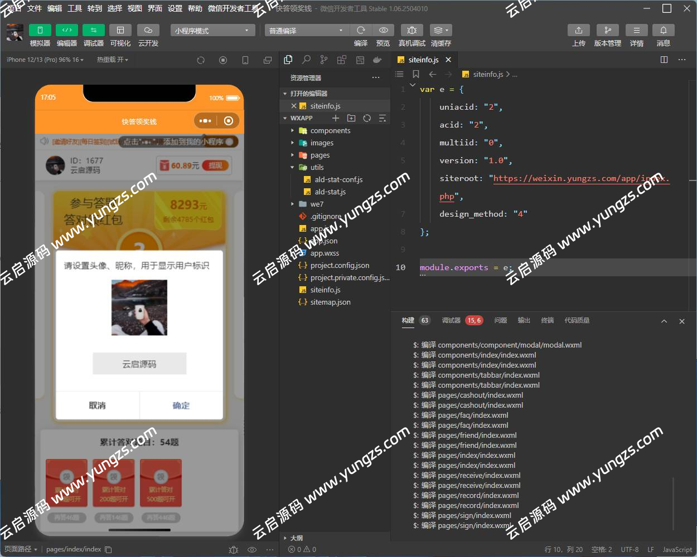Open the Settings (设置) menu
The width and height of the screenshot is (697, 557).
click(x=175, y=8)
